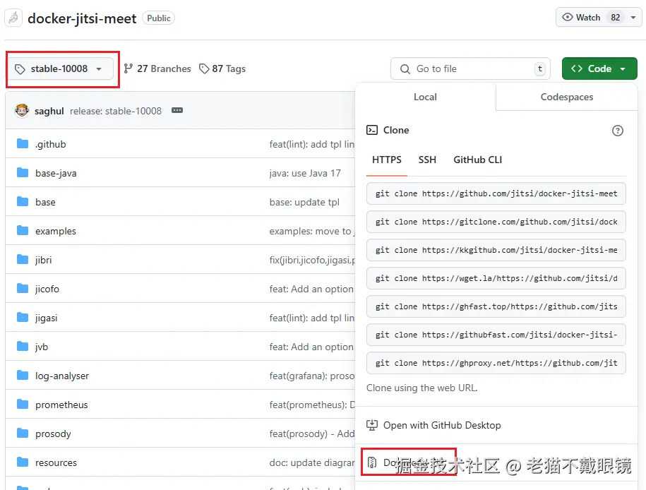646x490 pixels.
Task: Click the folder icon beside jvb
Action: 23,346
